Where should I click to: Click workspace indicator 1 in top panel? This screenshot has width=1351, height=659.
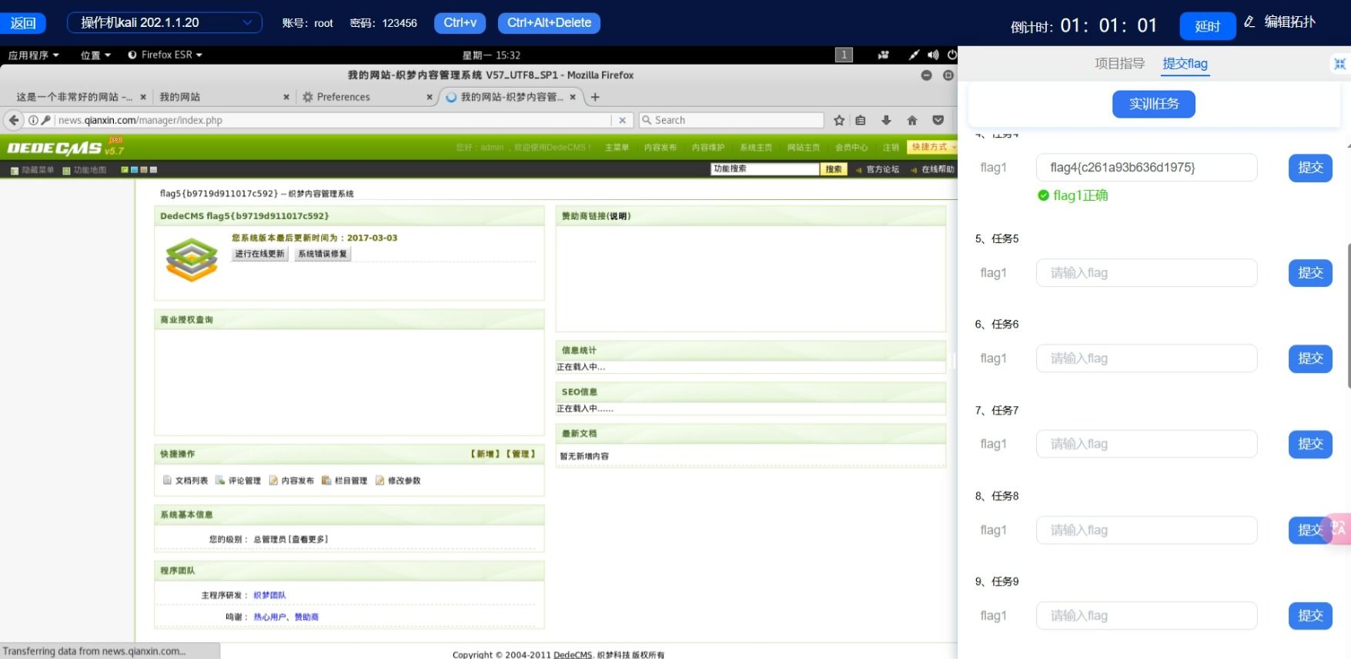[844, 55]
